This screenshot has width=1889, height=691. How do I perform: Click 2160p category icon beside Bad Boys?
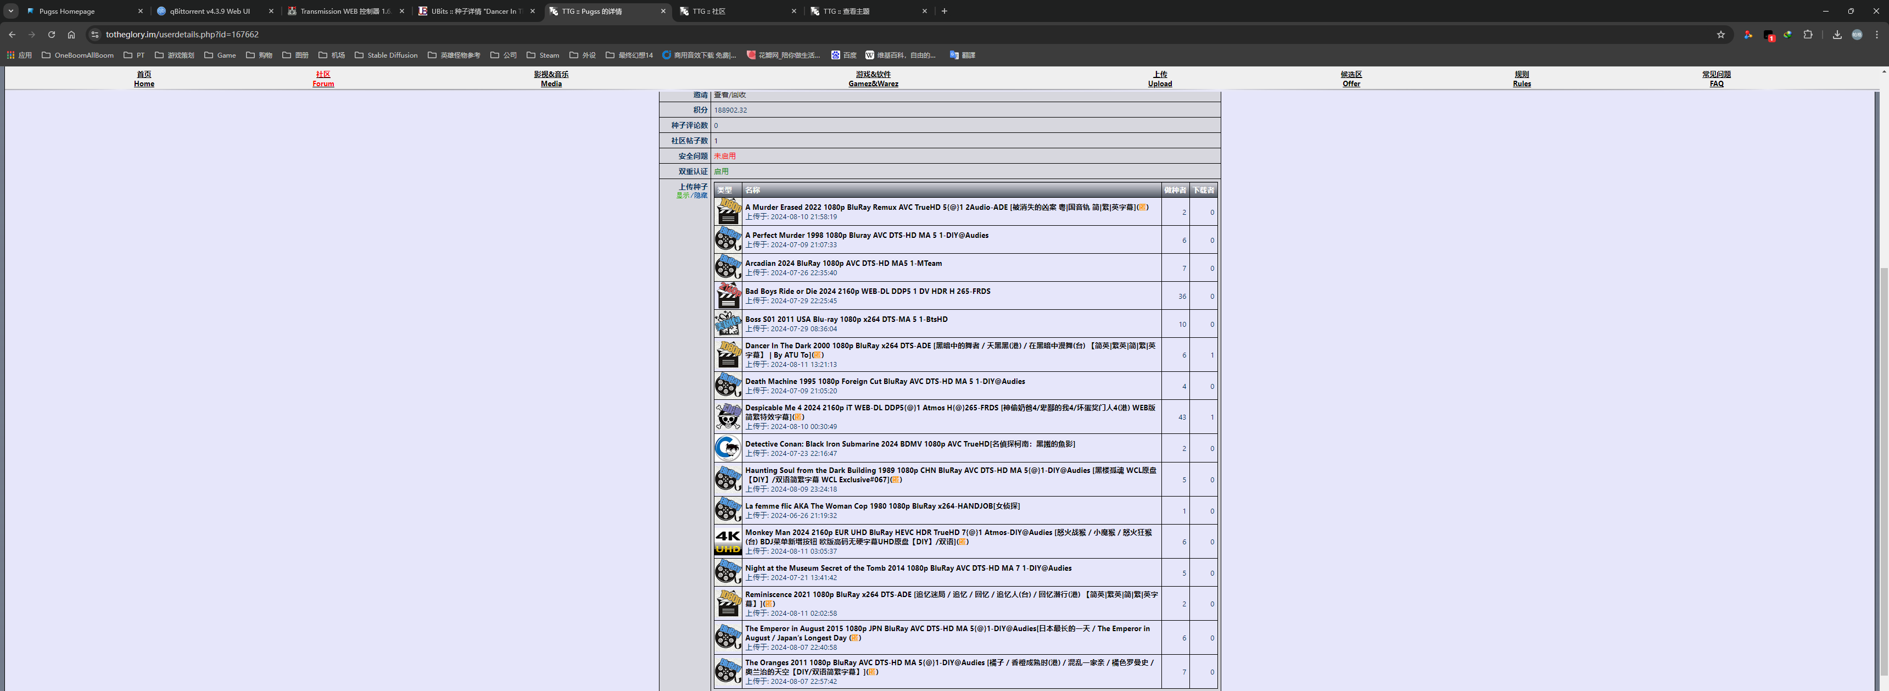tap(728, 296)
